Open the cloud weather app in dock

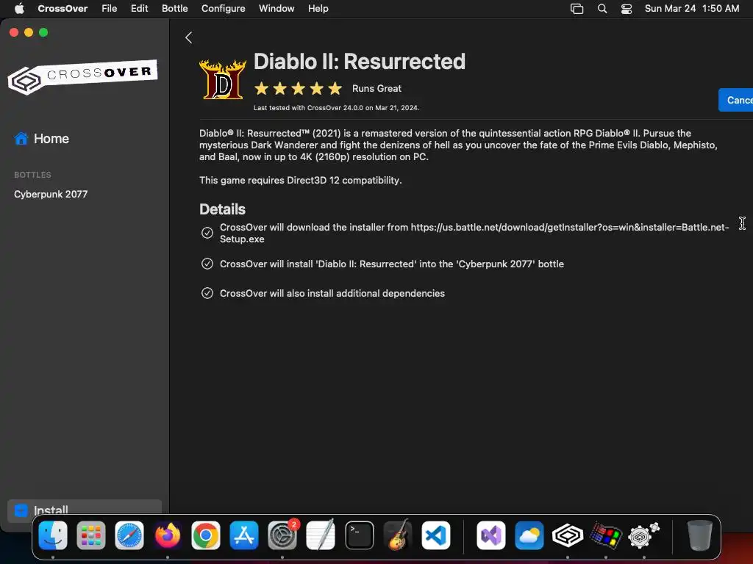529,535
